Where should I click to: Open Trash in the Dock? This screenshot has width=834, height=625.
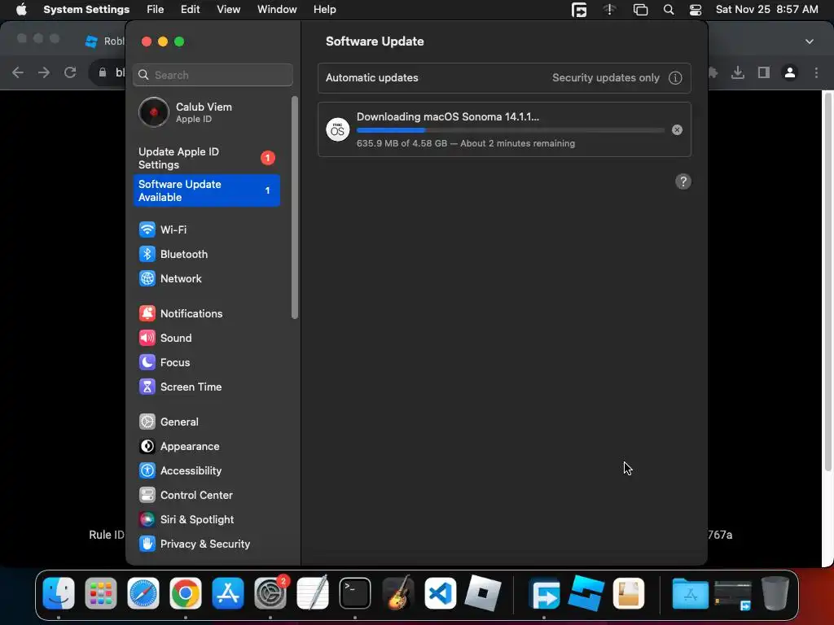click(x=775, y=593)
